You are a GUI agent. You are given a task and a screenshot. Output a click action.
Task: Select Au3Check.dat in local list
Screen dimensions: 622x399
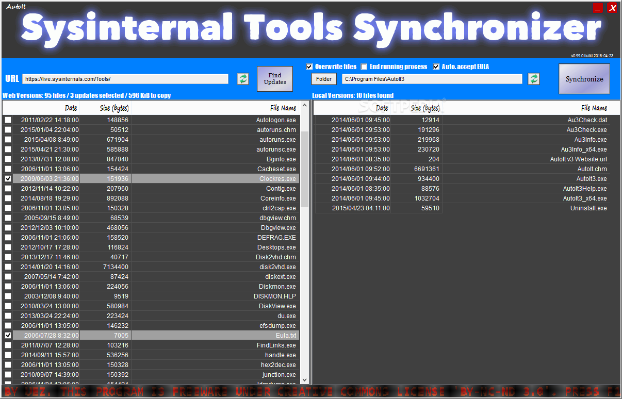(462, 120)
